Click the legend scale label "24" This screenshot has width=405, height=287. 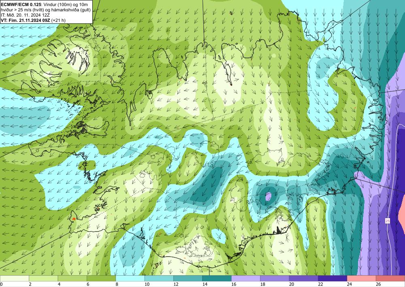[x=350, y=284]
